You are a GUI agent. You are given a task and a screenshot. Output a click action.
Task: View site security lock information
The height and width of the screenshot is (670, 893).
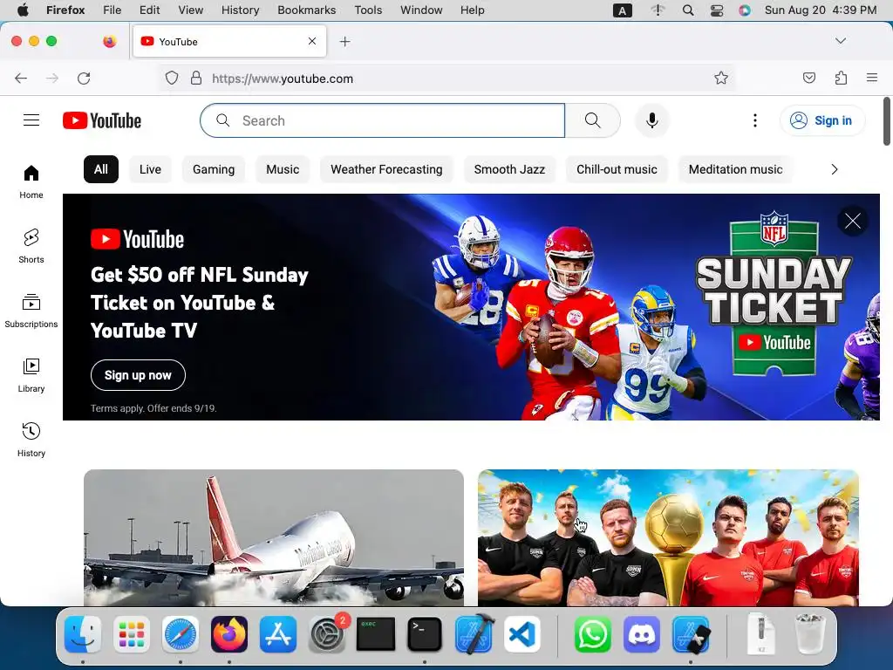[x=196, y=78]
